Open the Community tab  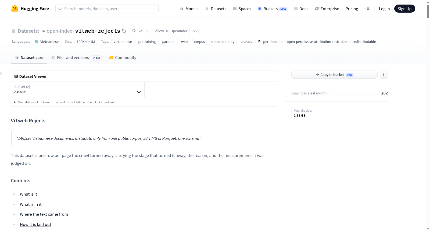tap(123, 58)
